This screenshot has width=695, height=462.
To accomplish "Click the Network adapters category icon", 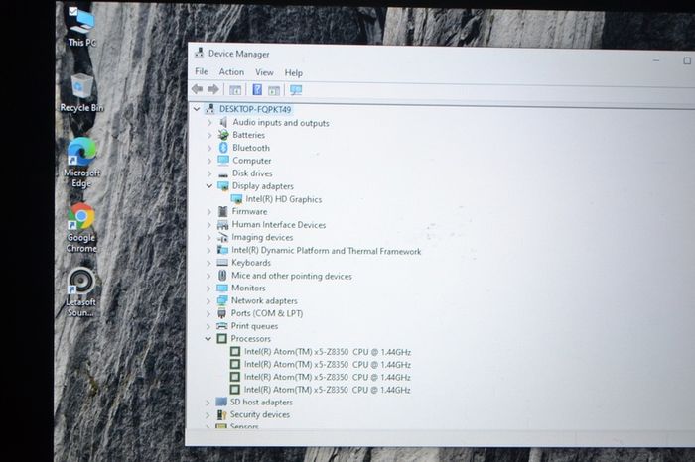I will (222, 301).
